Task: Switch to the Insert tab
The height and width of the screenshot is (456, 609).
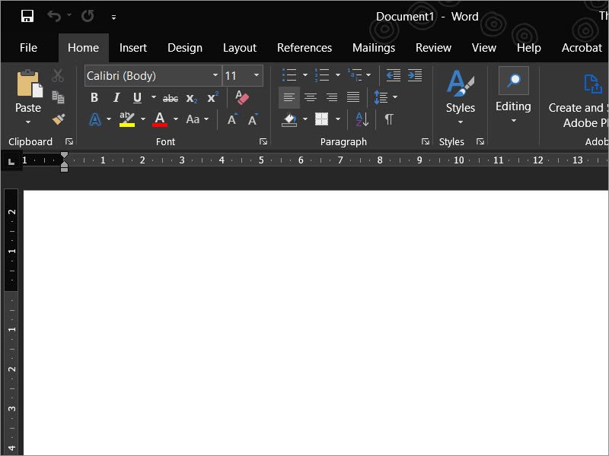Action: 132,48
